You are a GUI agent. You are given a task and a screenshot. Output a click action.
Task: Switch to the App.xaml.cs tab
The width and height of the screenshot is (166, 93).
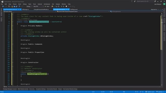pyautogui.click(x=154, y=10)
